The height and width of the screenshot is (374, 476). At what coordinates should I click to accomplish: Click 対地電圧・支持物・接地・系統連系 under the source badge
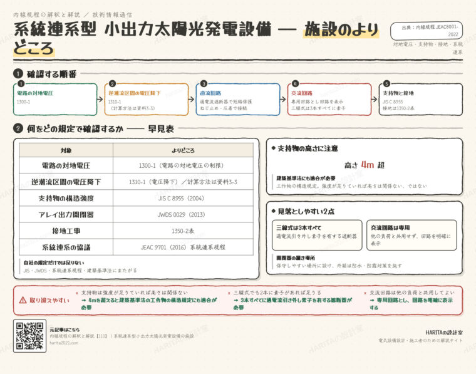(x=428, y=48)
